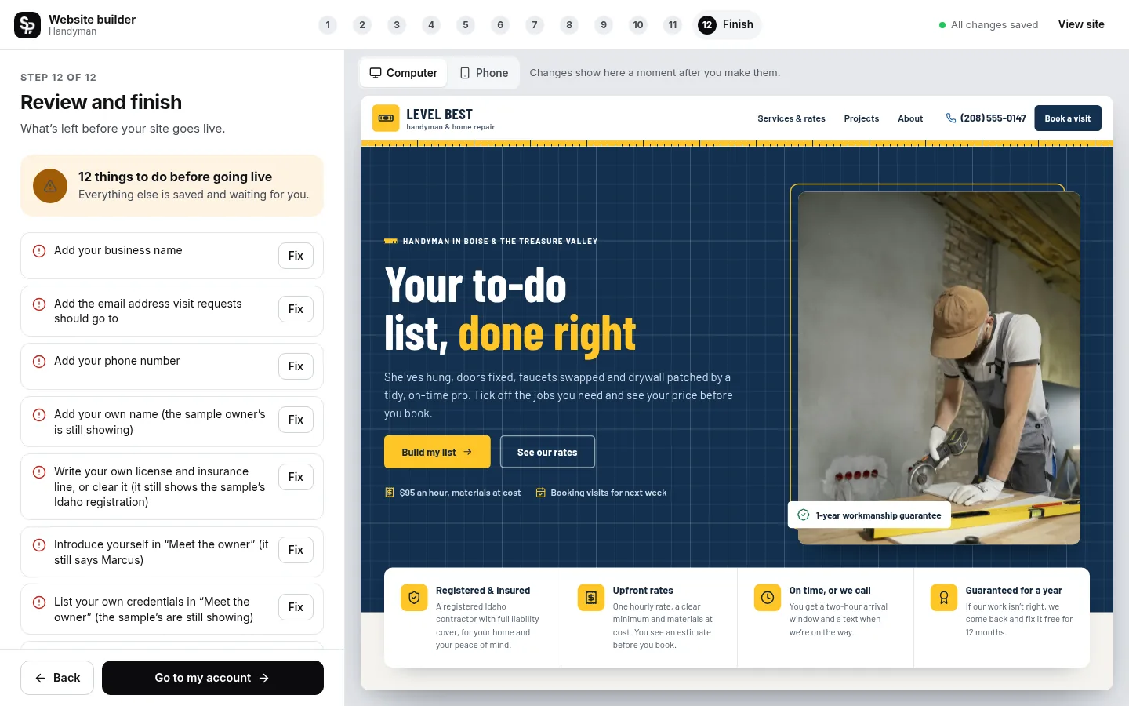Click the dollar icon beside $95 an hour
Image resolution: width=1129 pixels, height=706 pixels.
[x=390, y=493]
